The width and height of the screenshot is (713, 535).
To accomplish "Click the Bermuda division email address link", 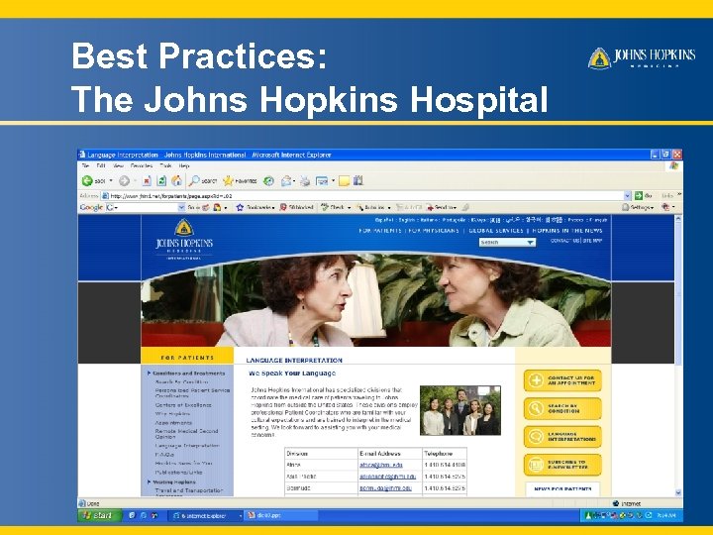I will pyautogui.click(x=385, y=487).
